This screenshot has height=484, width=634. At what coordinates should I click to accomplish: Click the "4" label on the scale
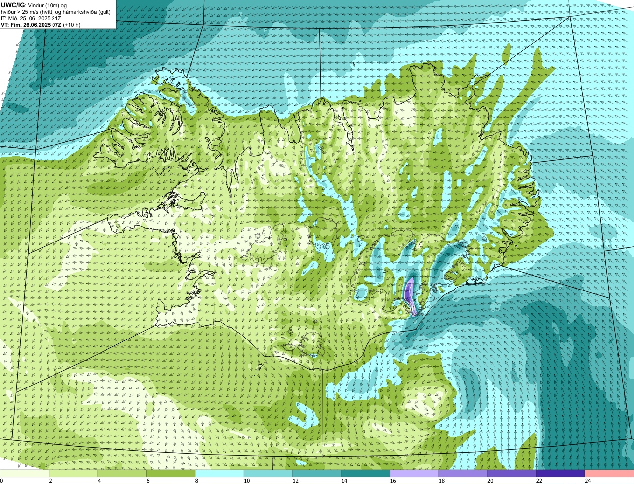coord(99,481)
